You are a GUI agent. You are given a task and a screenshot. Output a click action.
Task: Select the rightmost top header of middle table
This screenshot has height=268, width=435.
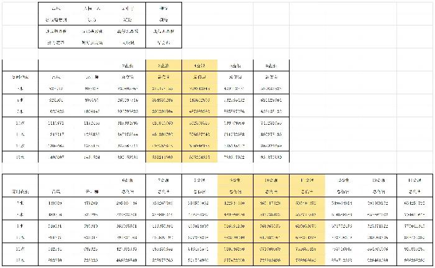(x=272, y=65)
